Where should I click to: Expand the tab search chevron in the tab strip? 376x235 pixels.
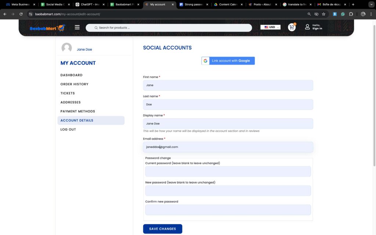tap(371, 4)
